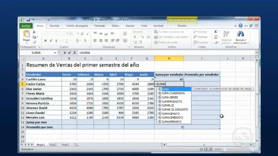Screen dimensions: 278x156
Task: Click the currency dollar format icon
Action: point(135,37)
